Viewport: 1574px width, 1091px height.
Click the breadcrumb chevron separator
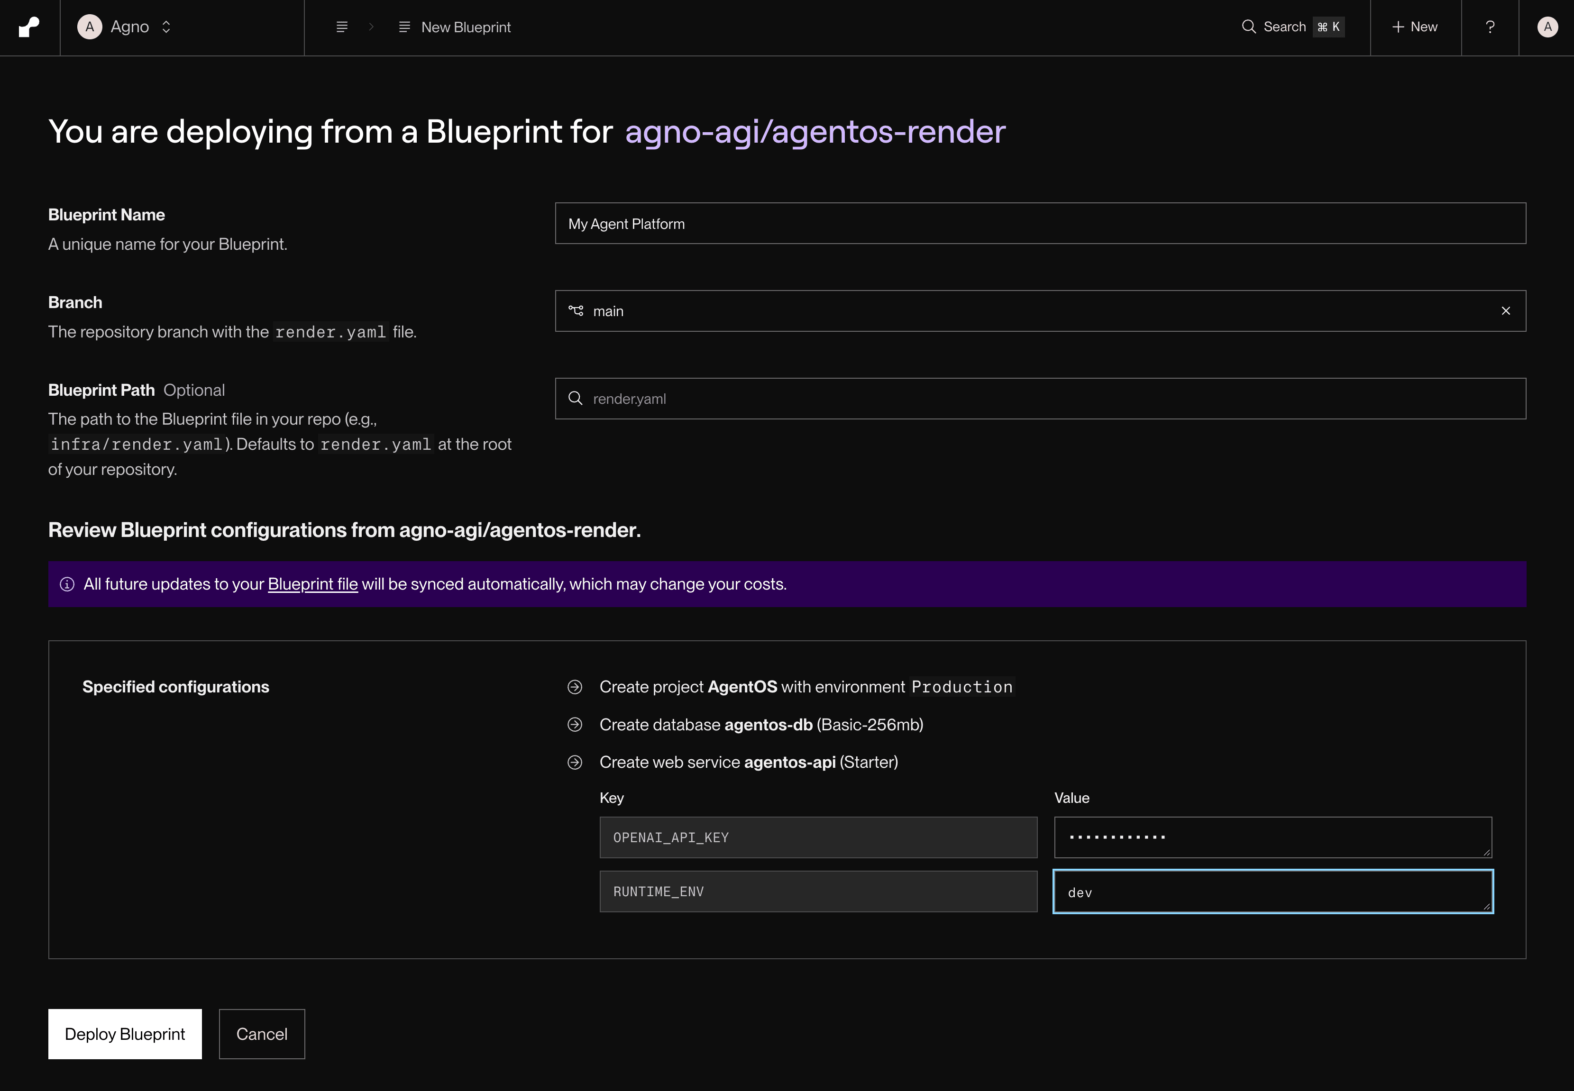[x=371, y=27]
